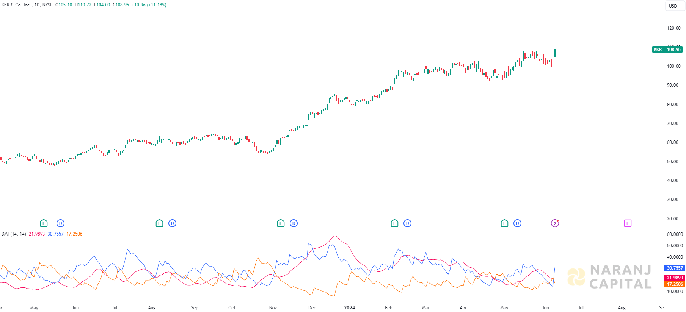686x312 pixels.
Task: Click the 10.0000 label on the DMI scale
Action: [x=675, y=292]
